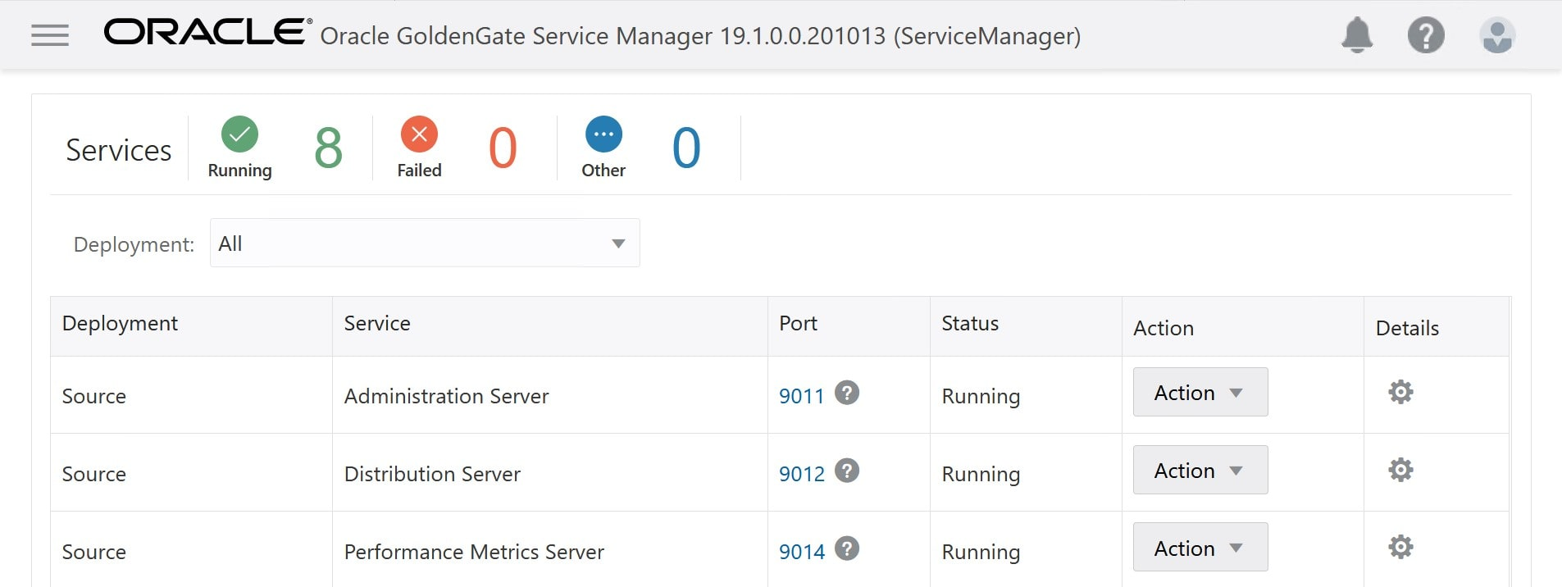Open Action dropdown for Distribution Server

(x=1200, y=471)
